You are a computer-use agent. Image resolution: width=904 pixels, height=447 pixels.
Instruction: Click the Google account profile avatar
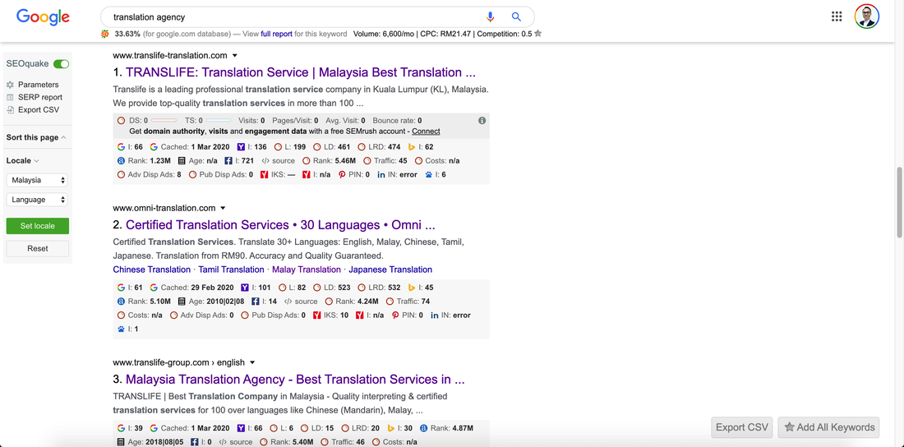pos(866,16)
